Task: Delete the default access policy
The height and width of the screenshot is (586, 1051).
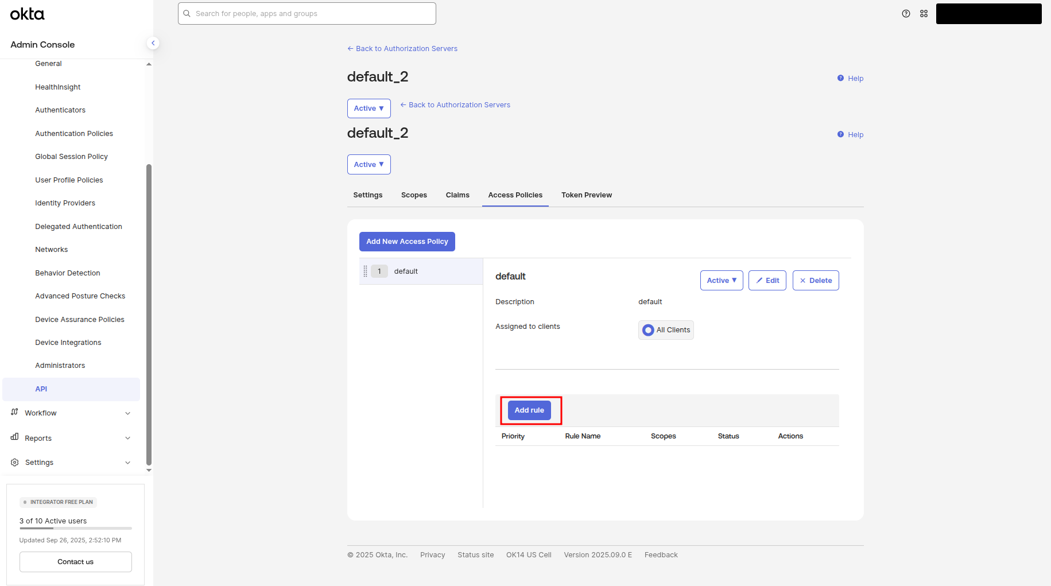Action: click(816, 281)
